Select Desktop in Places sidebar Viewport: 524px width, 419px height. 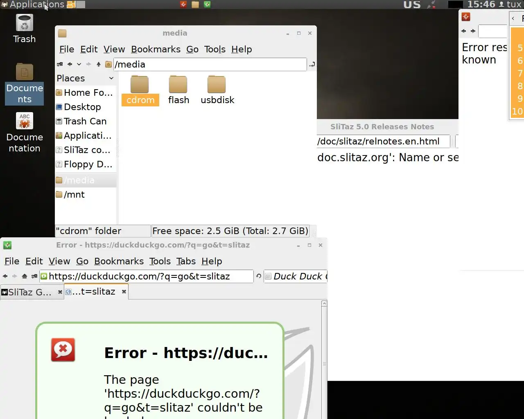85,107
